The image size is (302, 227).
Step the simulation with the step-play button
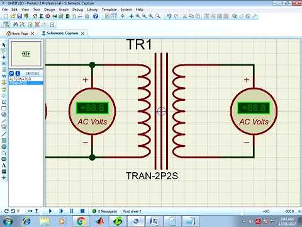click(61, 211)
